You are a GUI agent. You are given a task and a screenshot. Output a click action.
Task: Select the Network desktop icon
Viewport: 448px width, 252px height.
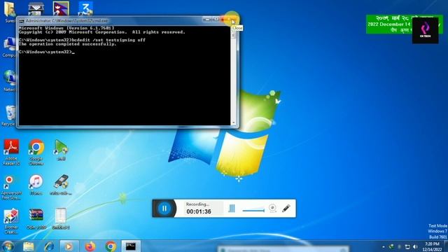[9, 81]
